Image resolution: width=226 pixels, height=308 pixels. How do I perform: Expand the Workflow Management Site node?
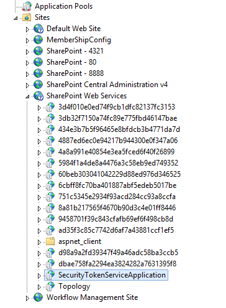click(27, 298)
